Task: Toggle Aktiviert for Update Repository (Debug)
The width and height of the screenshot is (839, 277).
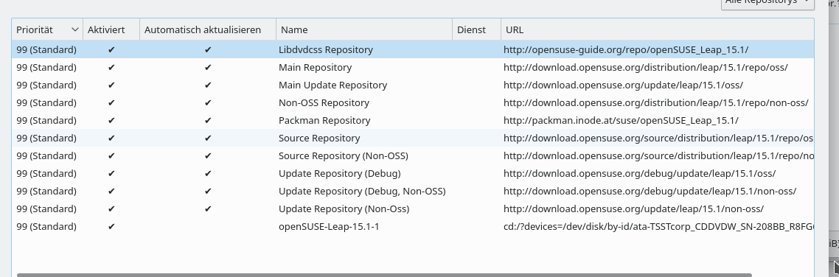Action: click(x=111, y=173)
